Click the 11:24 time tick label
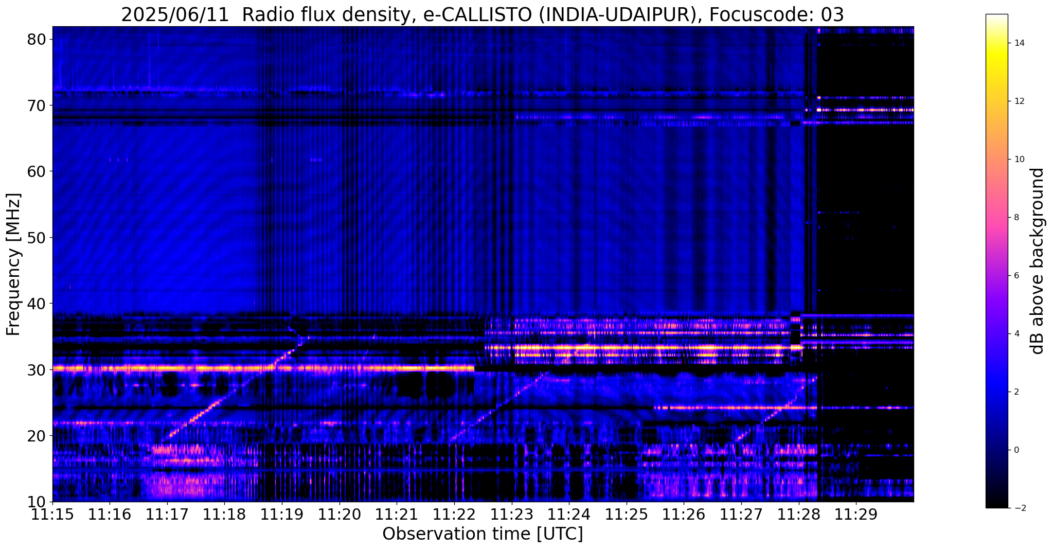The width and height of the screenshot is (1053, 549). pyautogui.click(x=569, y=514)
